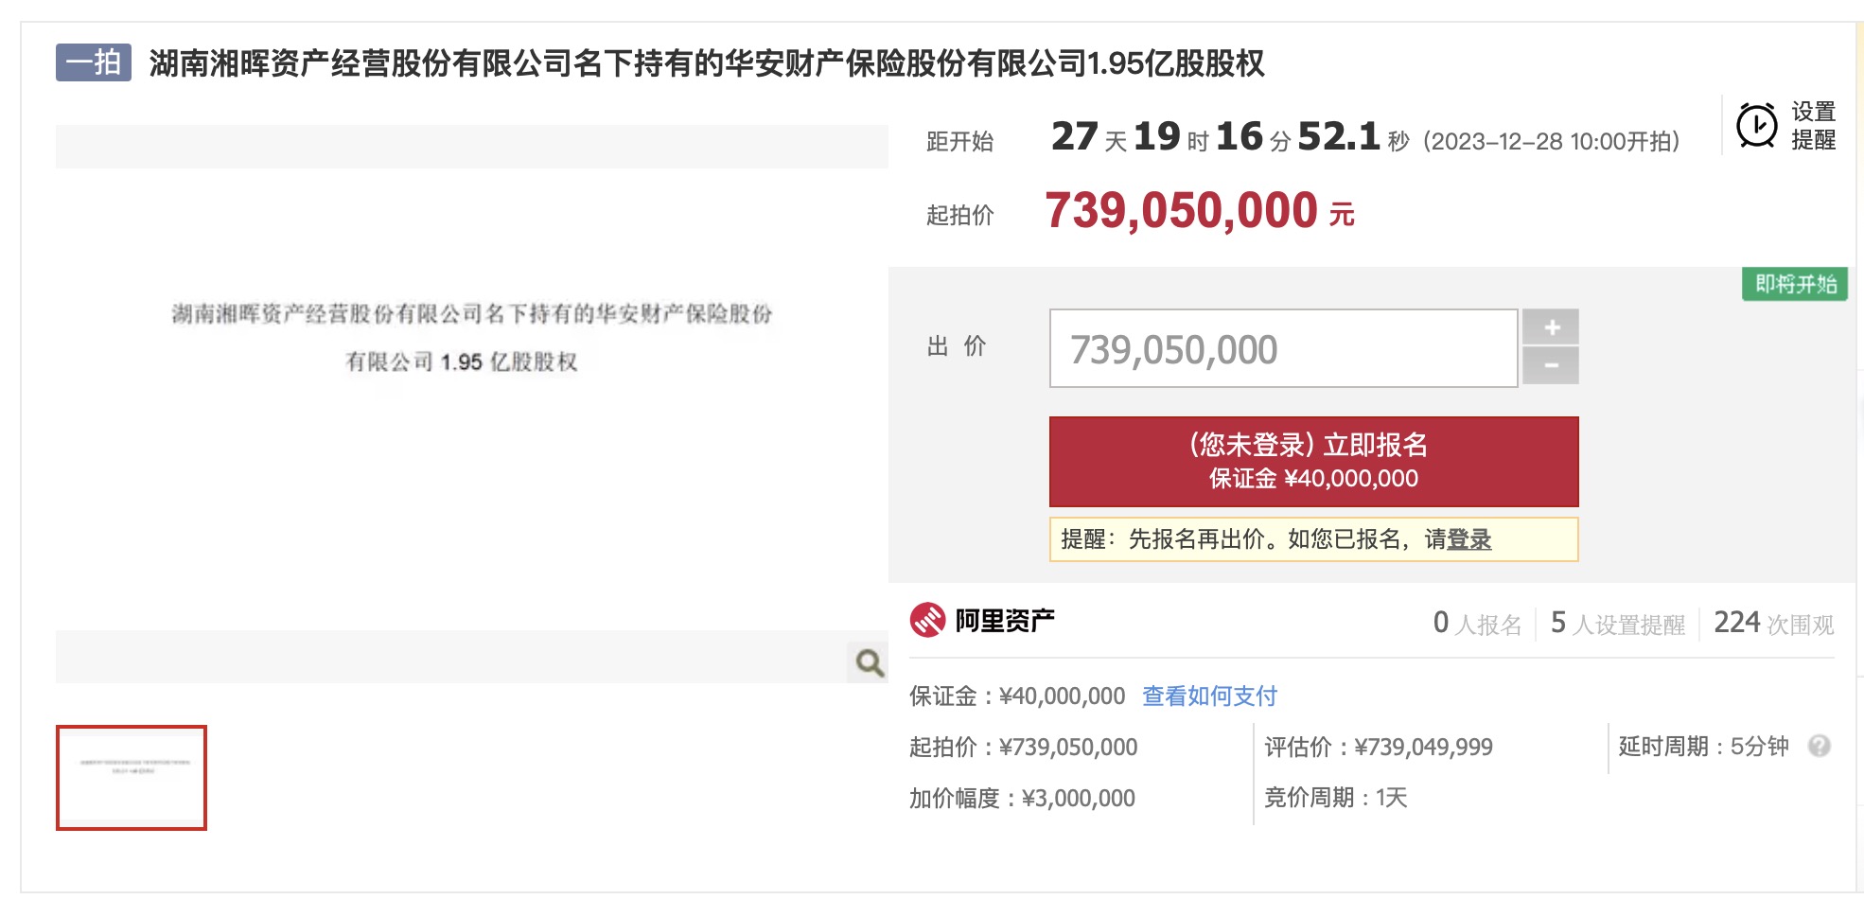Click the 0 人报名 registration count
Screen dimensions: 1864x899
click(x=1477, y=624)
